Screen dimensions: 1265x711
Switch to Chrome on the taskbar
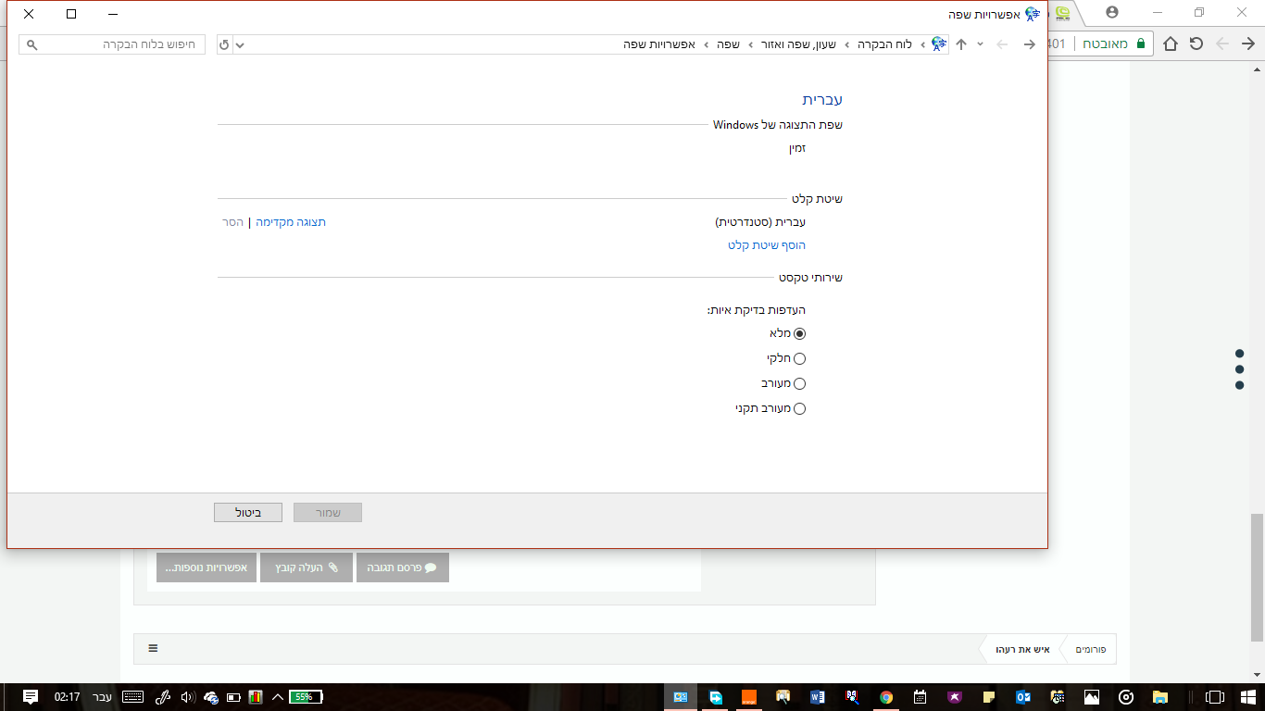click(x=886, y=697)
